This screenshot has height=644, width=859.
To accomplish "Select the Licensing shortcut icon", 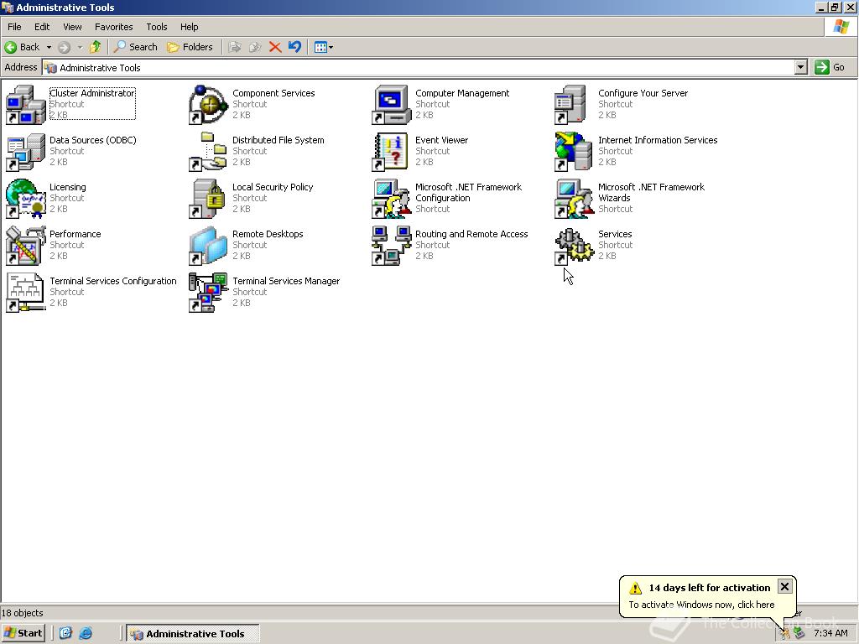I will (x=25, y=199).
